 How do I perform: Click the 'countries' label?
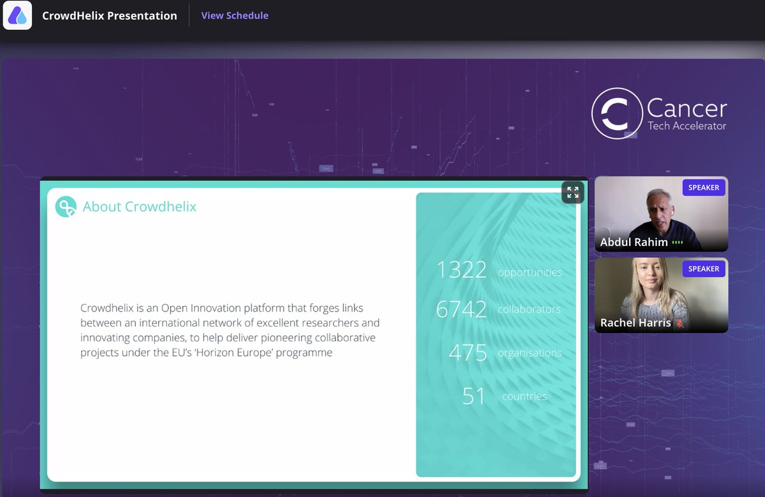pos(524,396)
